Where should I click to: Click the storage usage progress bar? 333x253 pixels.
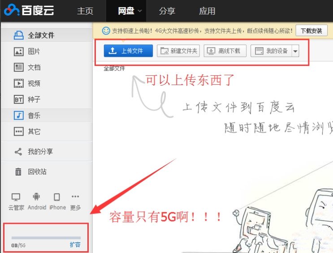point(46,238)
